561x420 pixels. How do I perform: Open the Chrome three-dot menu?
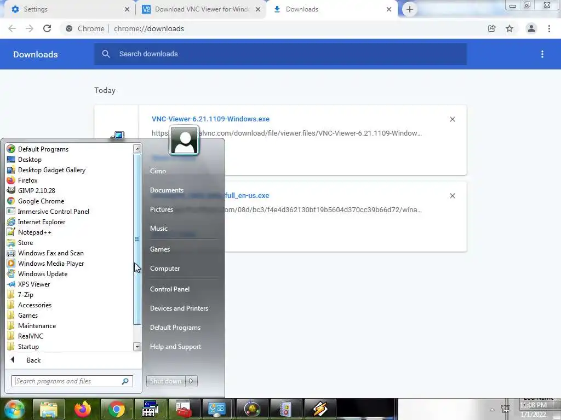(549, 28)
